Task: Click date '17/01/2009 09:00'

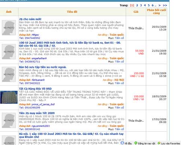Action: point(159,120)
